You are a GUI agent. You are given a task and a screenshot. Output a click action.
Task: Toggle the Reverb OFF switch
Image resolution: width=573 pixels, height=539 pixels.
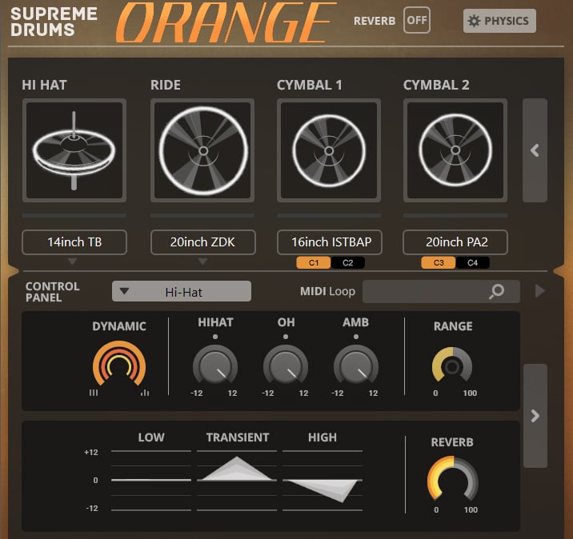[416, 21]
